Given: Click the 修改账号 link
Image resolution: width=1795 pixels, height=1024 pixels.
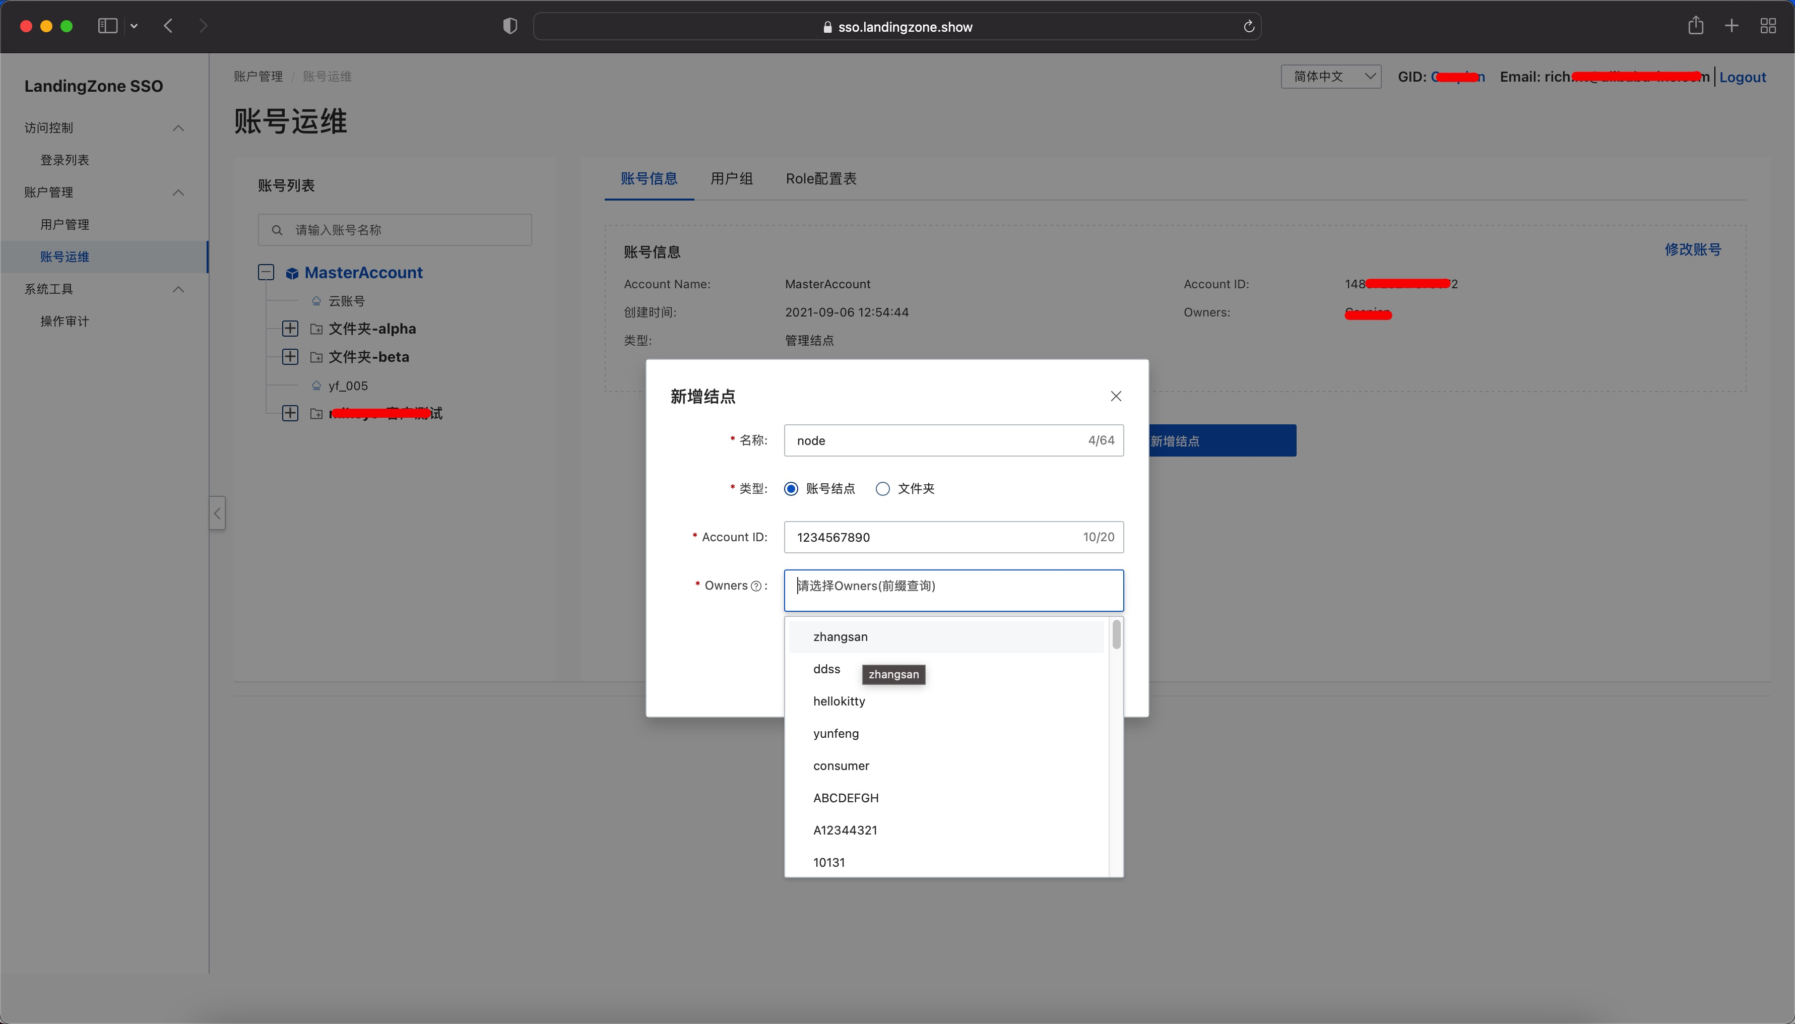Looking at the screenshot, I should [1692, 249].
